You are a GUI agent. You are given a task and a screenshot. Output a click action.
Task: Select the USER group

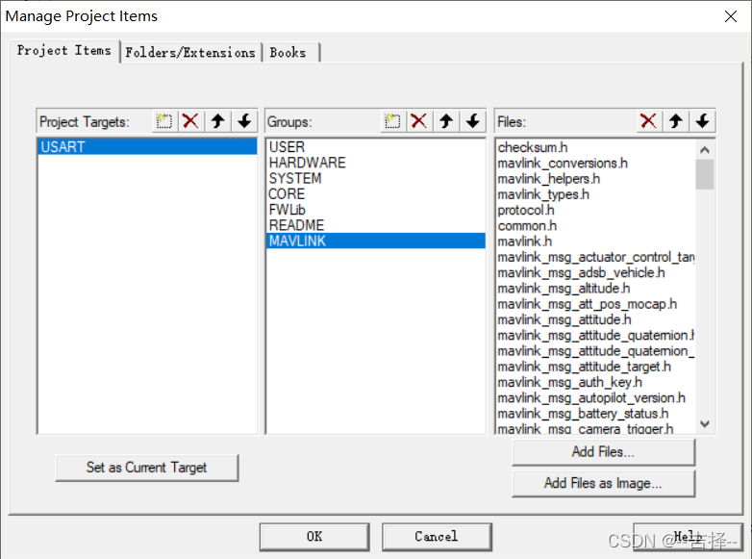376,147
